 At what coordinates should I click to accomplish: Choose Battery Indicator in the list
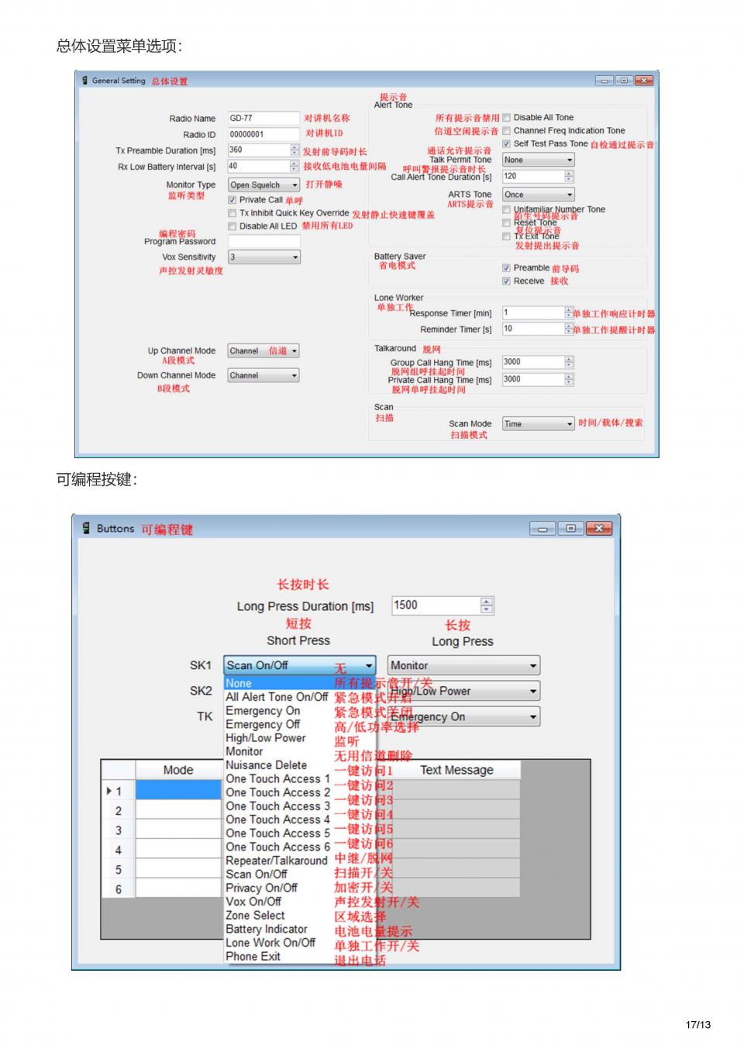click(x=267, y=929)
